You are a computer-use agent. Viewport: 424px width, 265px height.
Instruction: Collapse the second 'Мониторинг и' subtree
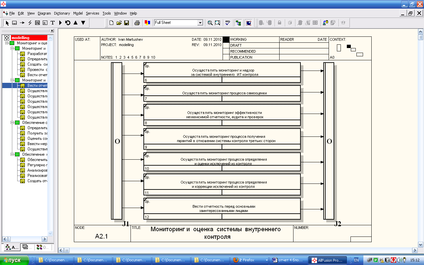pos(12,80)
